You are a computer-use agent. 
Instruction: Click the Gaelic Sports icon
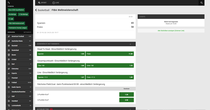click(9, 87)
